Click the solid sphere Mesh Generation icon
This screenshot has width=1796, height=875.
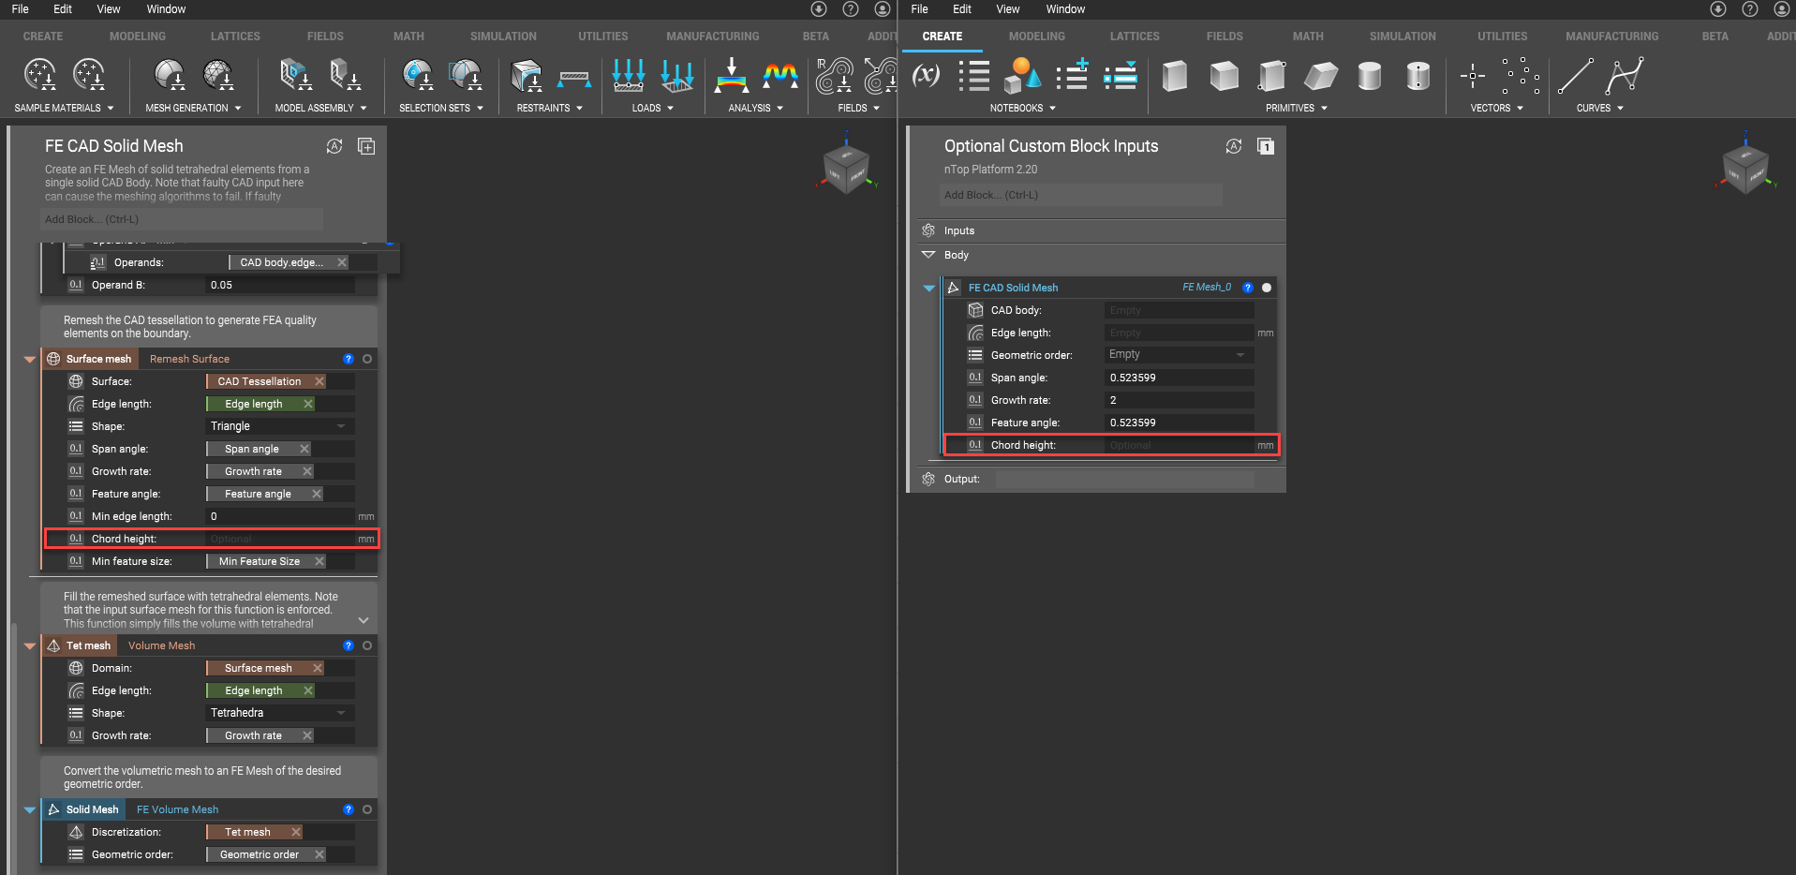170,75
